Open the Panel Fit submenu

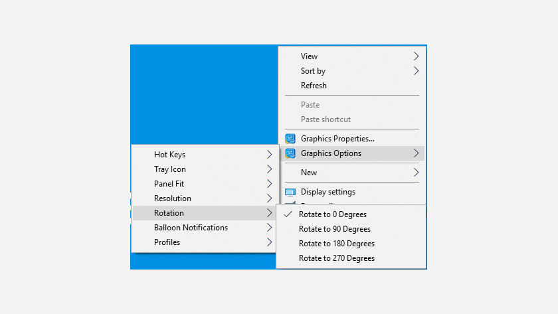pyautogui.click(x=169, y=184)
